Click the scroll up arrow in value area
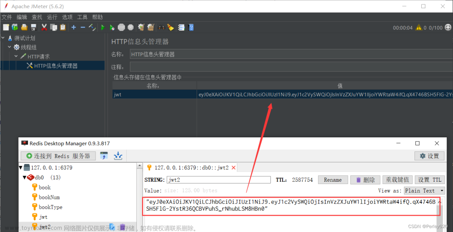 click(440, 202)
